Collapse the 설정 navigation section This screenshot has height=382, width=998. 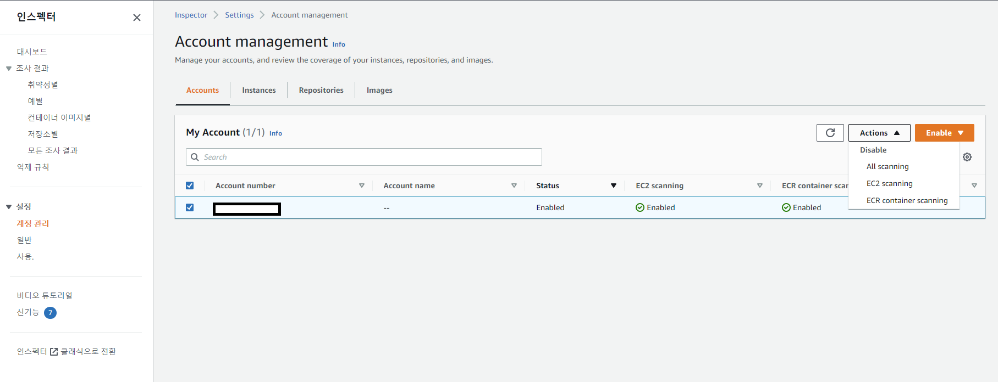point(9,207)
